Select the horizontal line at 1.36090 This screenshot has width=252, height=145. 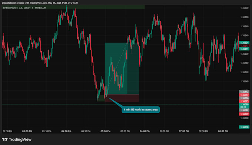pyautogui.click(x=120, y=104)
